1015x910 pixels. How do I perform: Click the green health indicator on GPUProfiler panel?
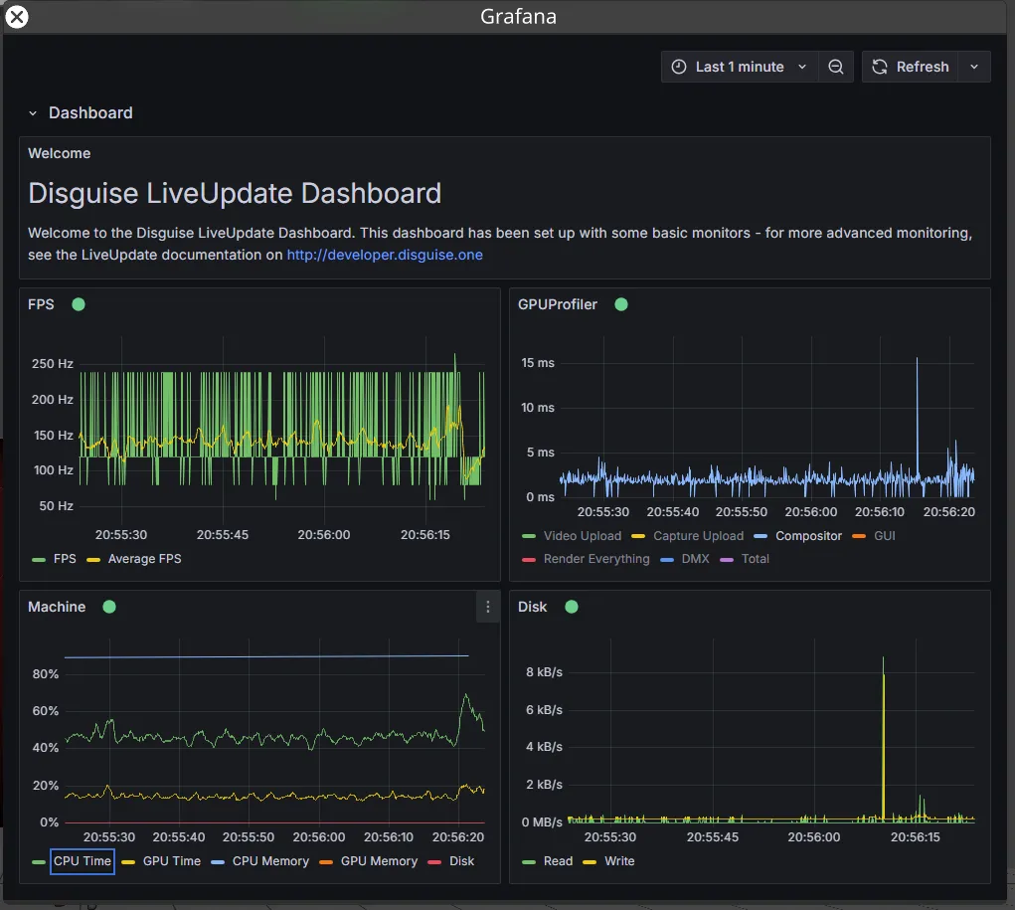pyautogui.click(x=620, y=304)
